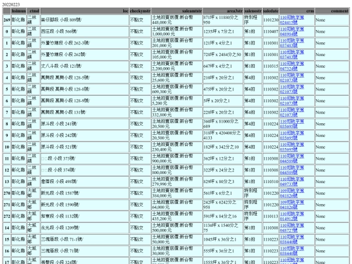352x264 pixels.
Task: Click the price cell containing 2,200,000
Action: coord(177,66)
